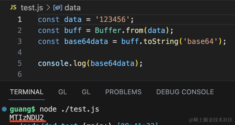235x125 pixels.
Task: Click the data variable symbol icon in breadcrumb
Action: click(58, 8)
